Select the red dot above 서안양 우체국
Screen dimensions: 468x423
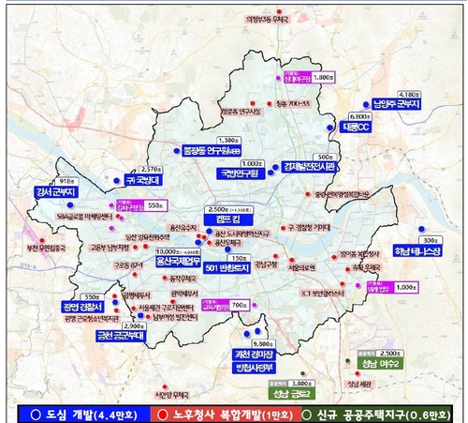click(x=165, y=387)
